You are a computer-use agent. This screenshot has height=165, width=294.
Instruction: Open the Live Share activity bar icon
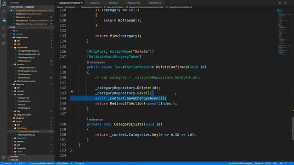point(4,44)
